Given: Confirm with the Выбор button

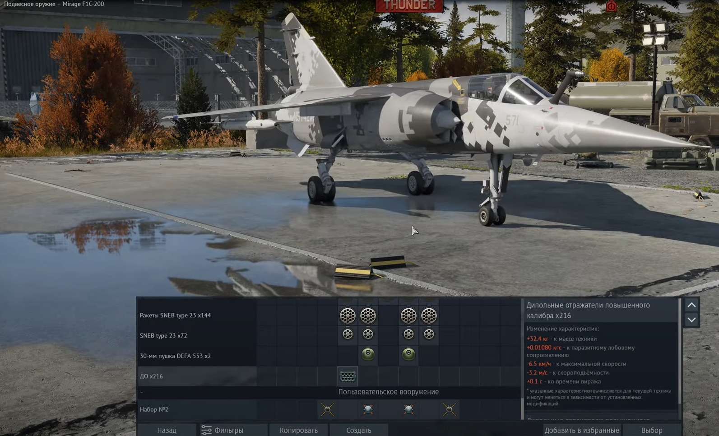Looking at the screenshot, I should coord(652,430).
